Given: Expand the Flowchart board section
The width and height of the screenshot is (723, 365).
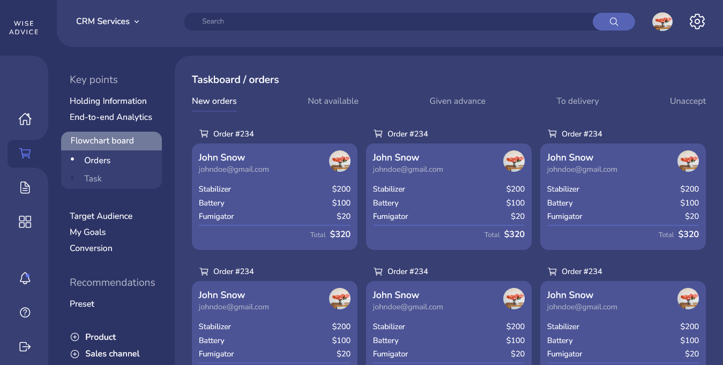Looking at the screenshot, I should click(102, 141).
